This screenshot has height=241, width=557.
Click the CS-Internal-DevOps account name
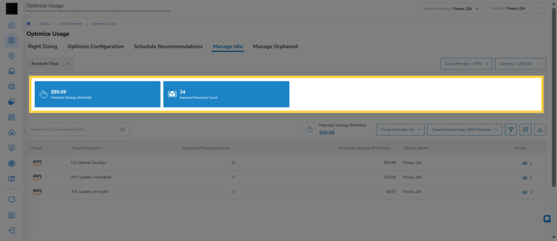(x=89, y=163)
